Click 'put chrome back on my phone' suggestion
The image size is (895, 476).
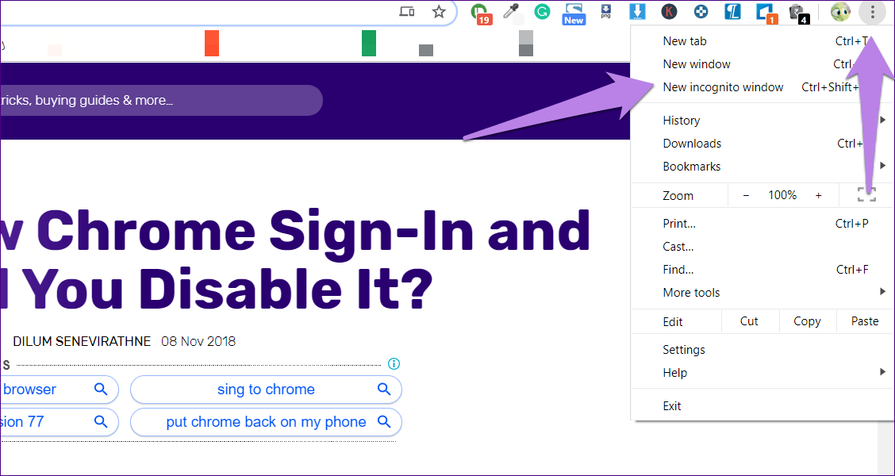[266, 422]
